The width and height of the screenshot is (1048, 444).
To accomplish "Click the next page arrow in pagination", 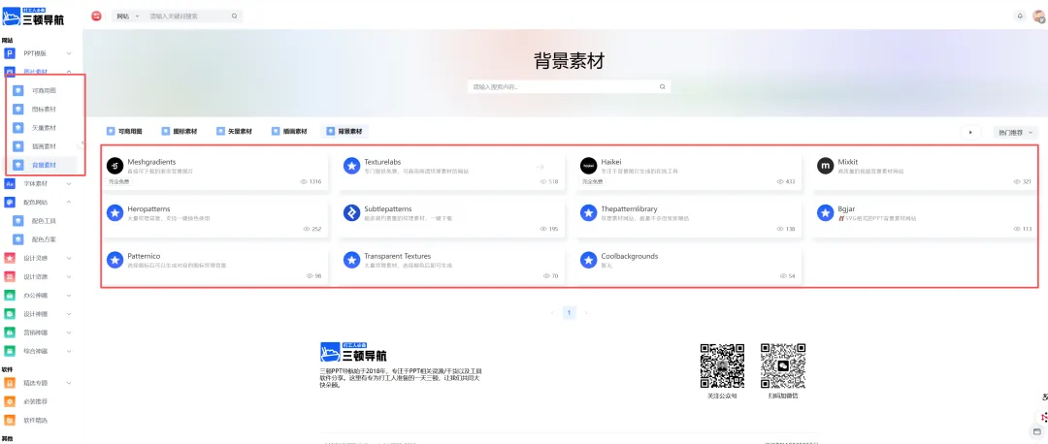I will tap(586, 312).
